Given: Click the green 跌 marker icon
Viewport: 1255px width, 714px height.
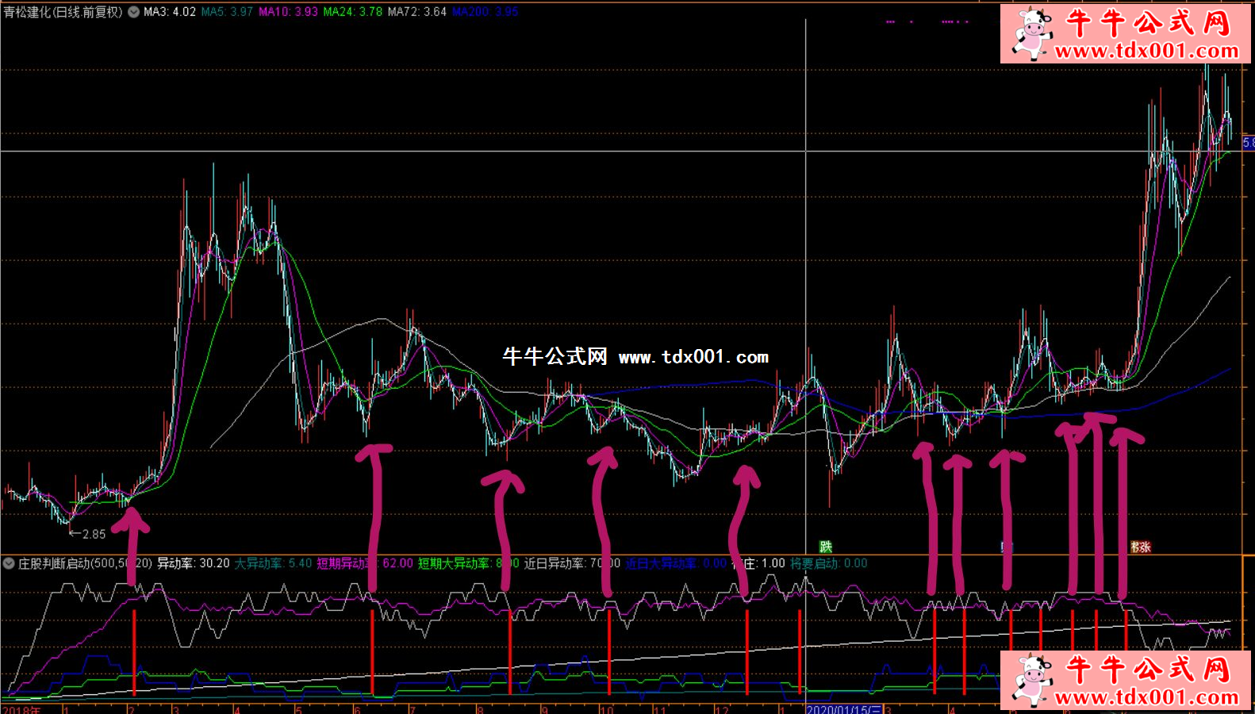Looking at the screenshot, I should click(x=825, y=547).
